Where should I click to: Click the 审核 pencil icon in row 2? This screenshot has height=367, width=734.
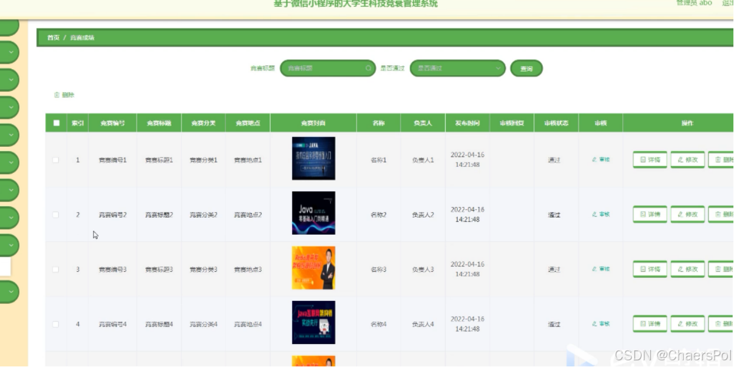point(594,214)
